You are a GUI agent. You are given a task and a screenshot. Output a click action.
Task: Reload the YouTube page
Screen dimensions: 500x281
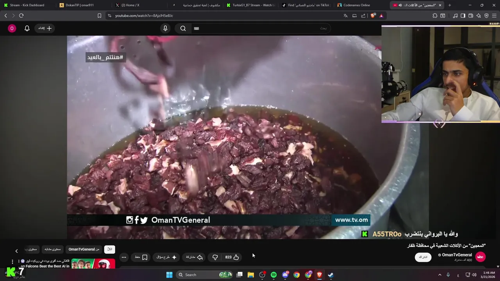click(x=21, y=16)
